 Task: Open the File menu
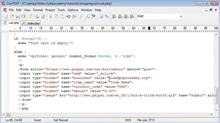11,10
